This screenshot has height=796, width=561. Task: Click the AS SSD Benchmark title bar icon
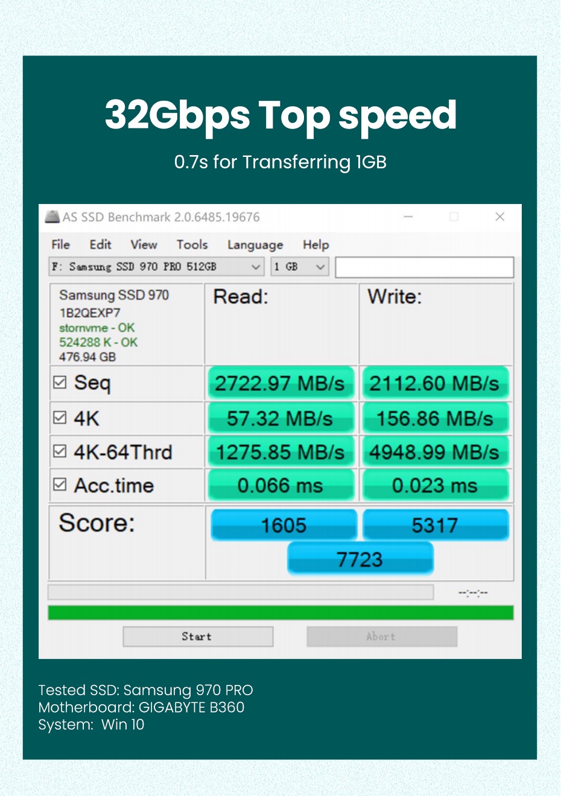click(x=52, y=217)
